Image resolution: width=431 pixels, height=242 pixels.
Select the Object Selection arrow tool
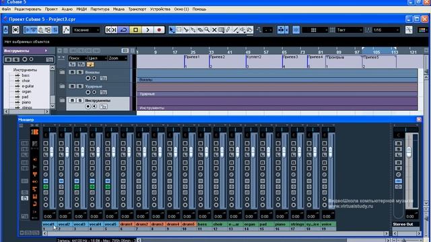(172, 30)
